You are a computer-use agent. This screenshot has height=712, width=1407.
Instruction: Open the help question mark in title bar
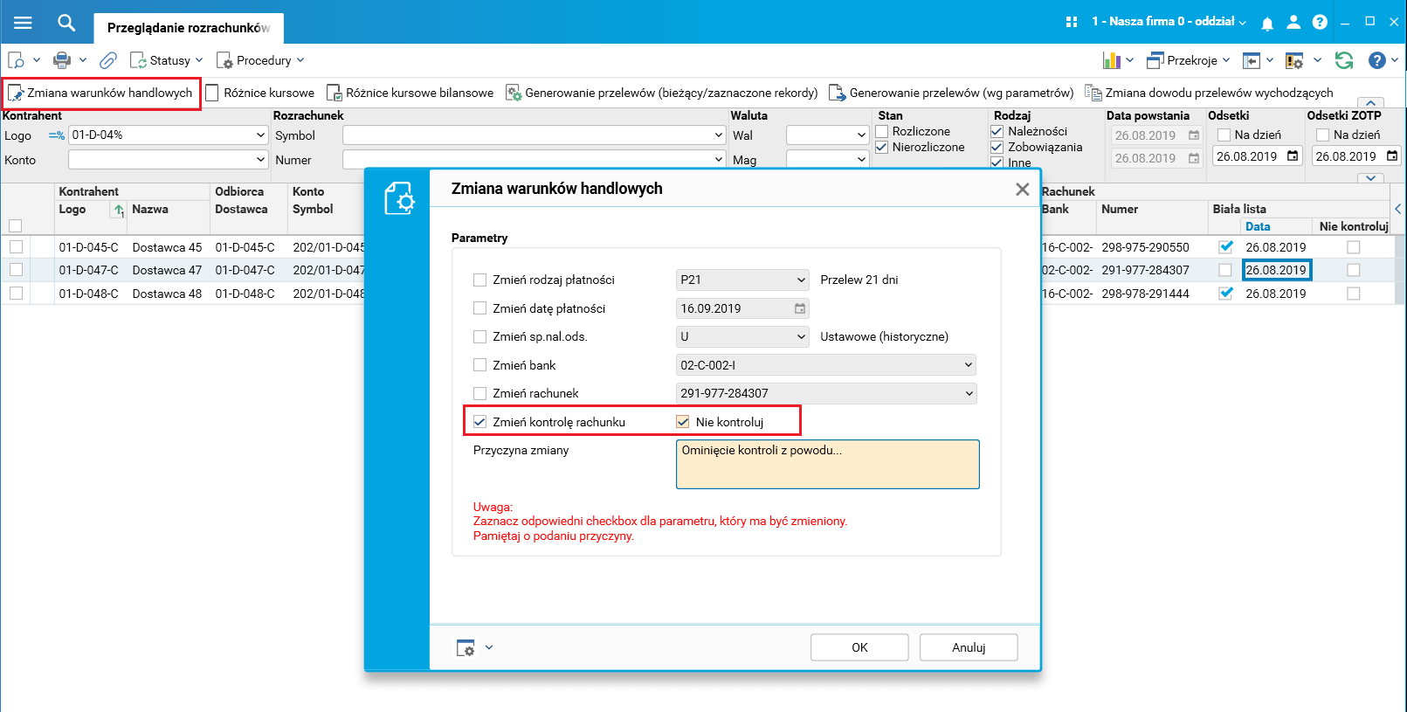click(1320, 22)
